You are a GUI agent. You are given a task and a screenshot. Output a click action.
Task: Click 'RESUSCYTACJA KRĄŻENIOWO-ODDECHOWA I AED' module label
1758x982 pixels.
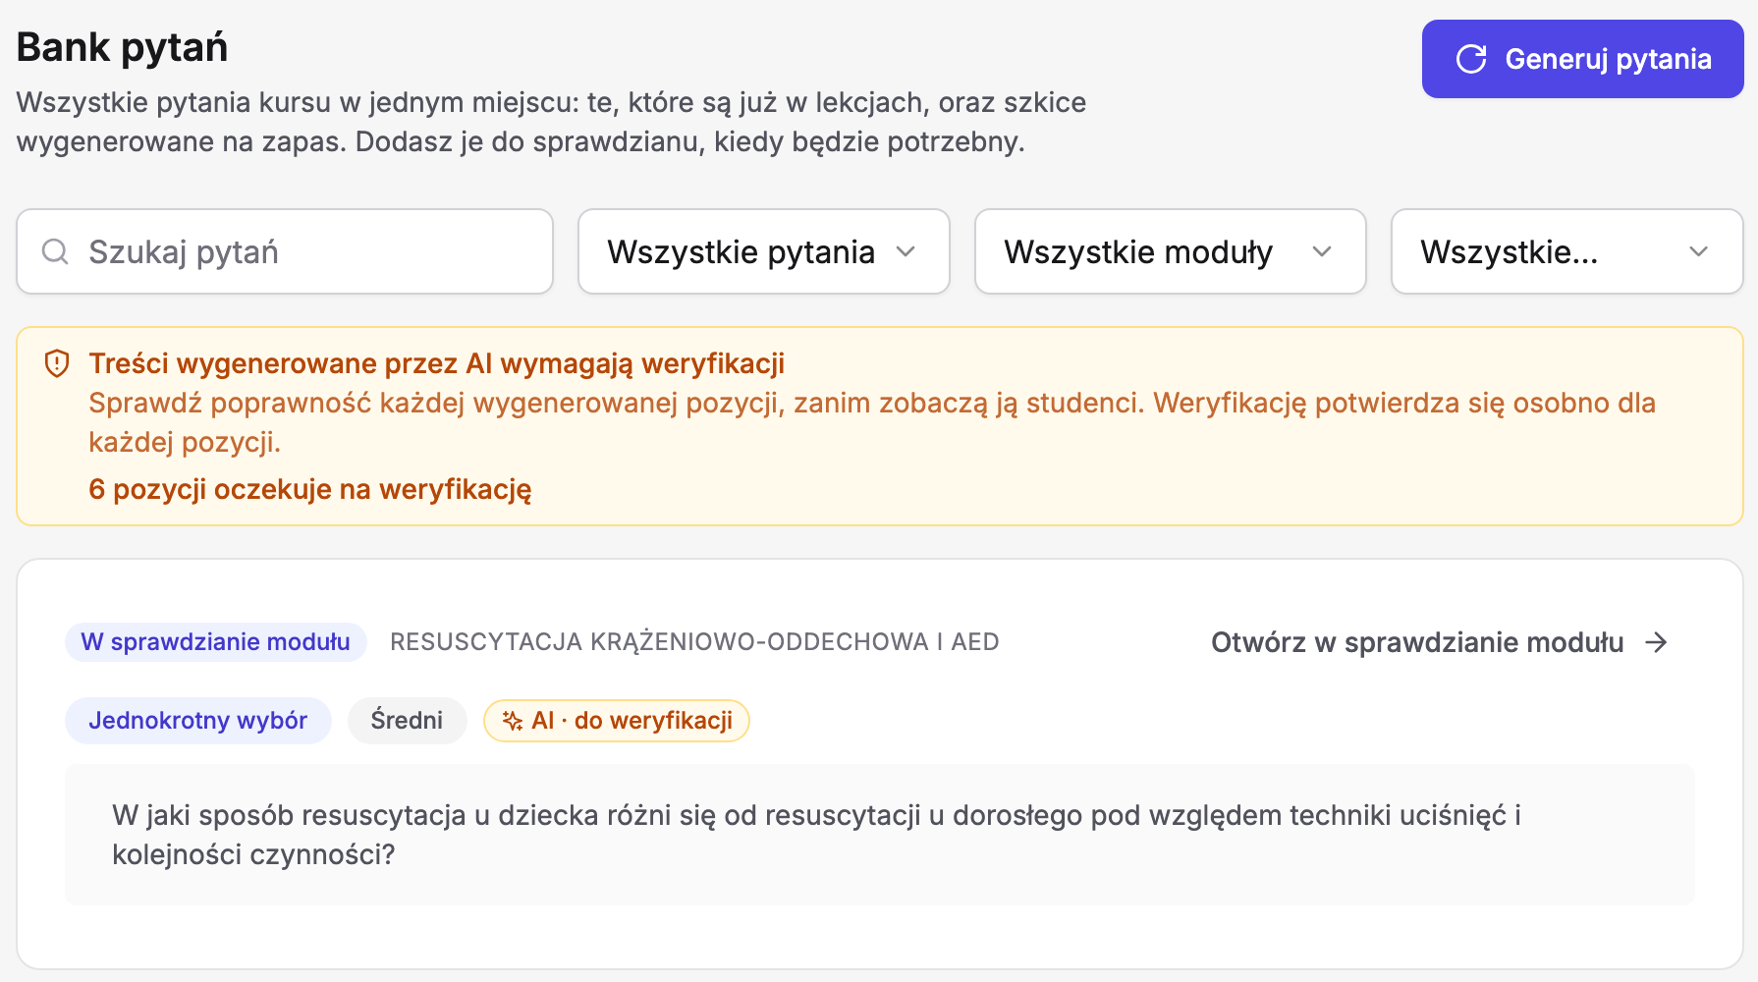point(694,642)
